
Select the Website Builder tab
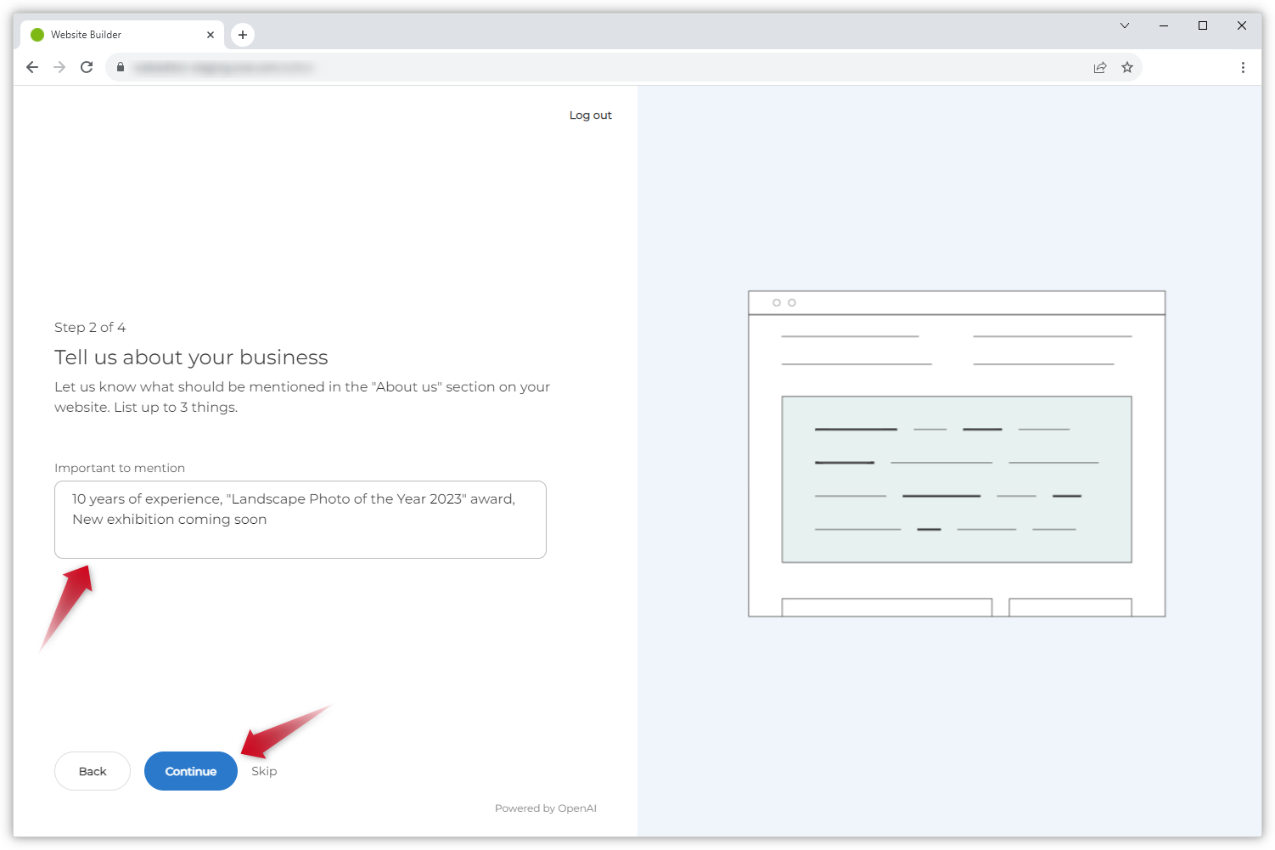tap(110, 35)
